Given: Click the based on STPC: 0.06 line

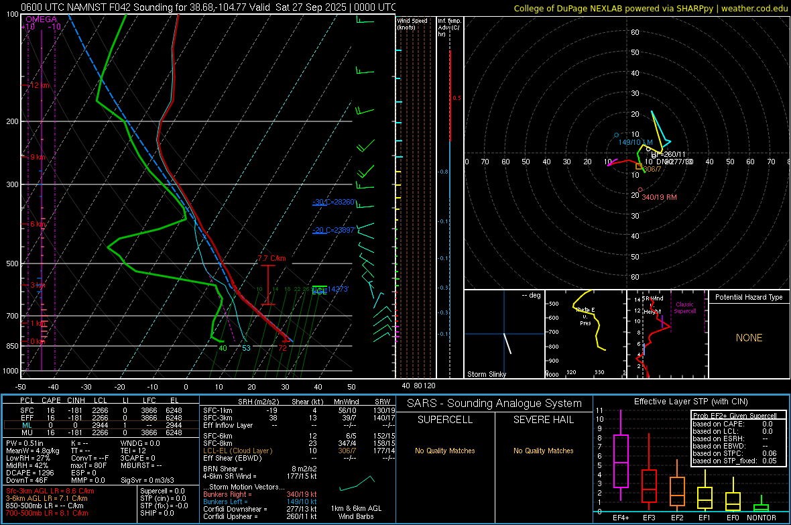Looking at the screenshot, I should 735,453.
